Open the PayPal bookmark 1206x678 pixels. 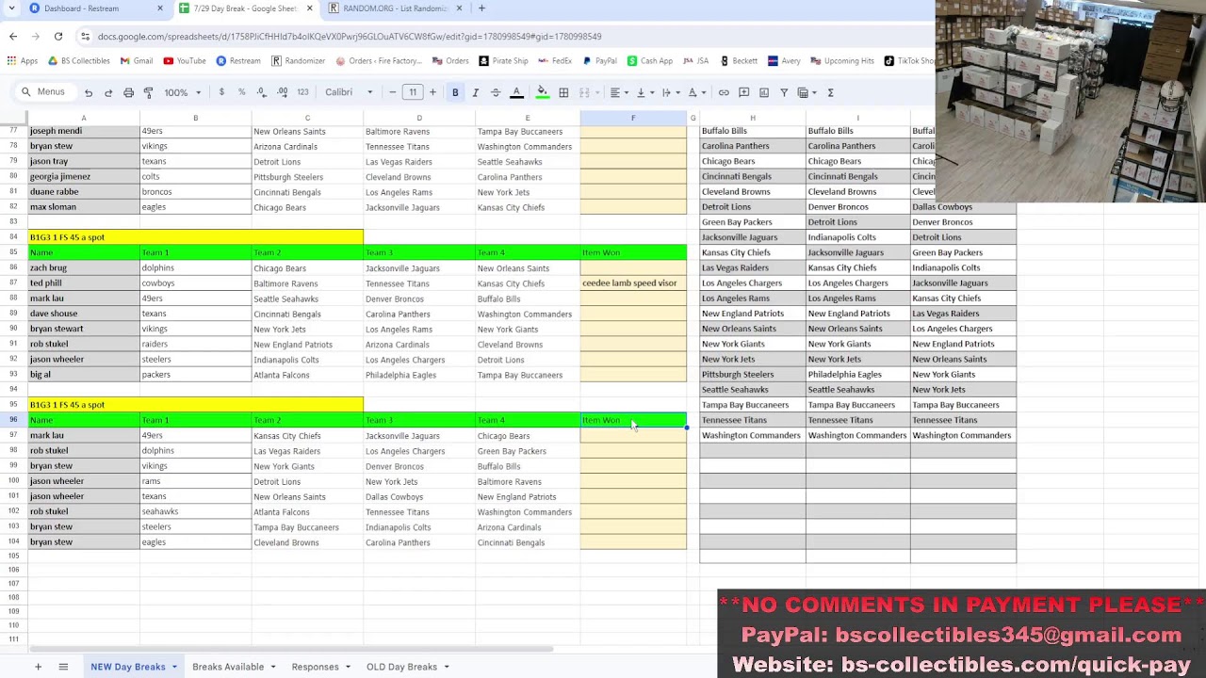[600, 61]
